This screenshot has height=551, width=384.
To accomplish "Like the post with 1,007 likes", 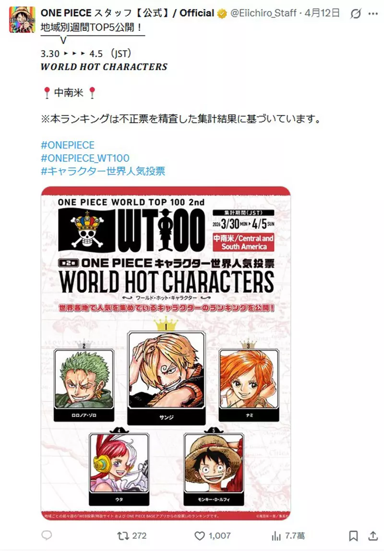I will pyautogui.click(x=213, y=536).
